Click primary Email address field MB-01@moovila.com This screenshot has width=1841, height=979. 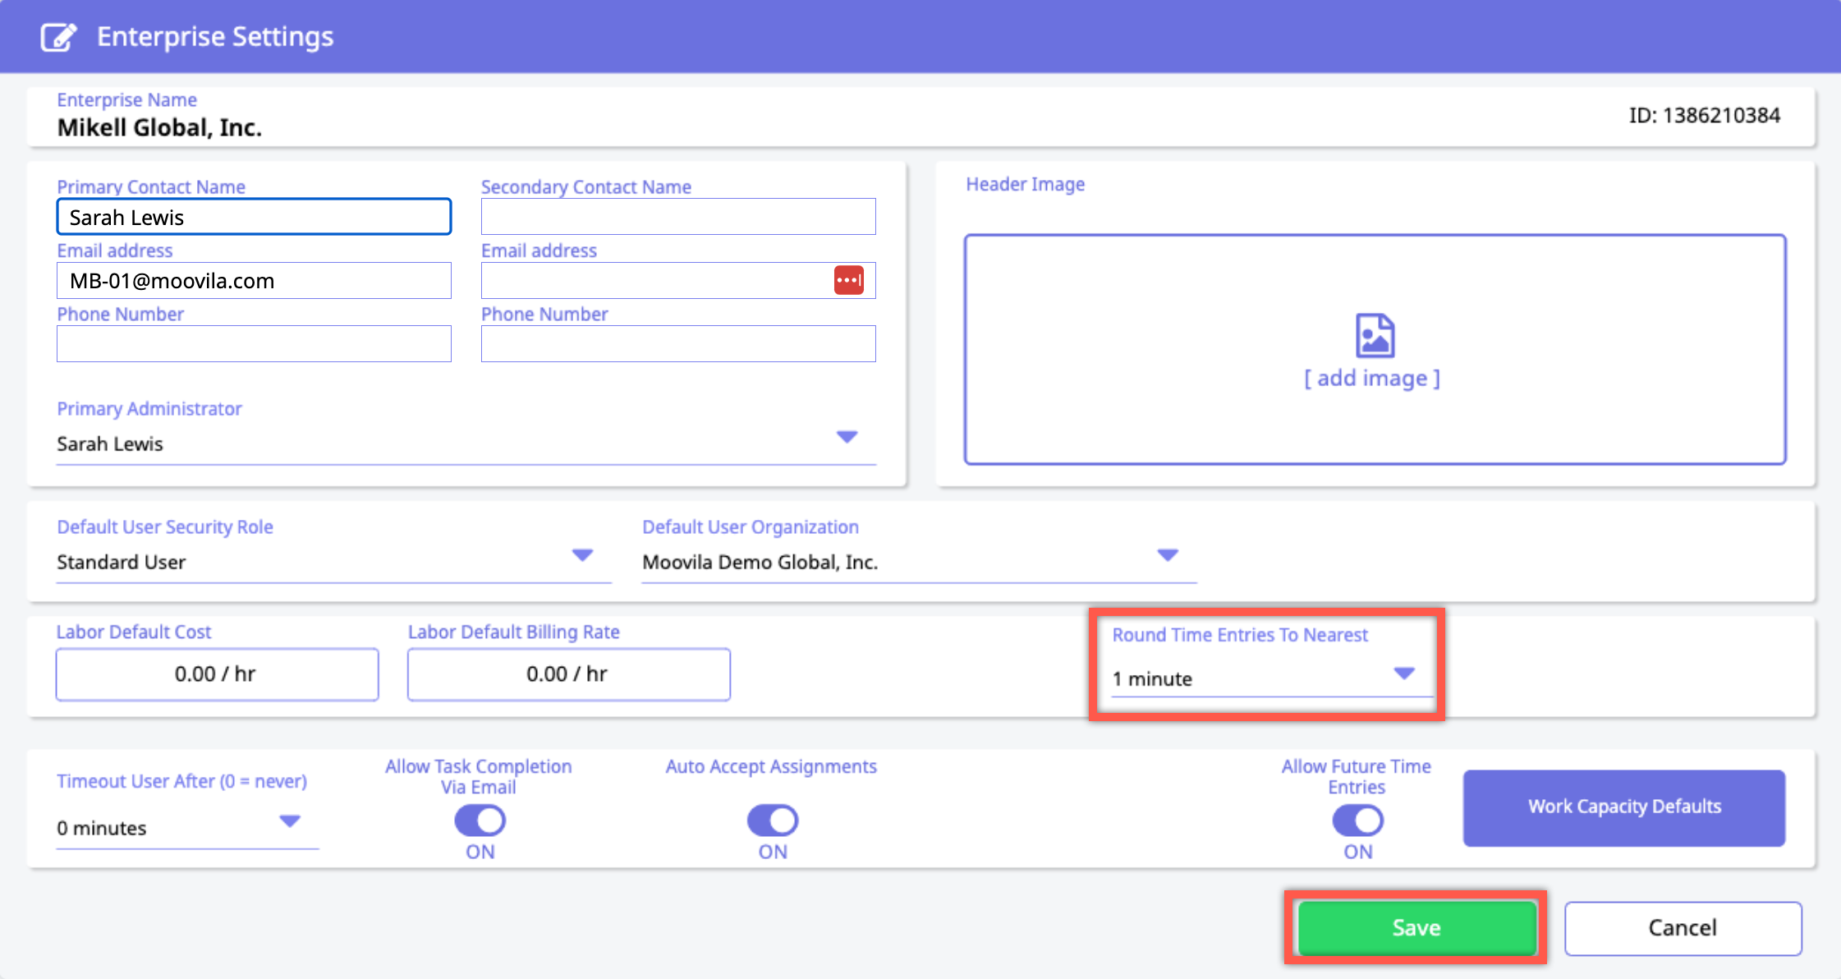[254, 281]
